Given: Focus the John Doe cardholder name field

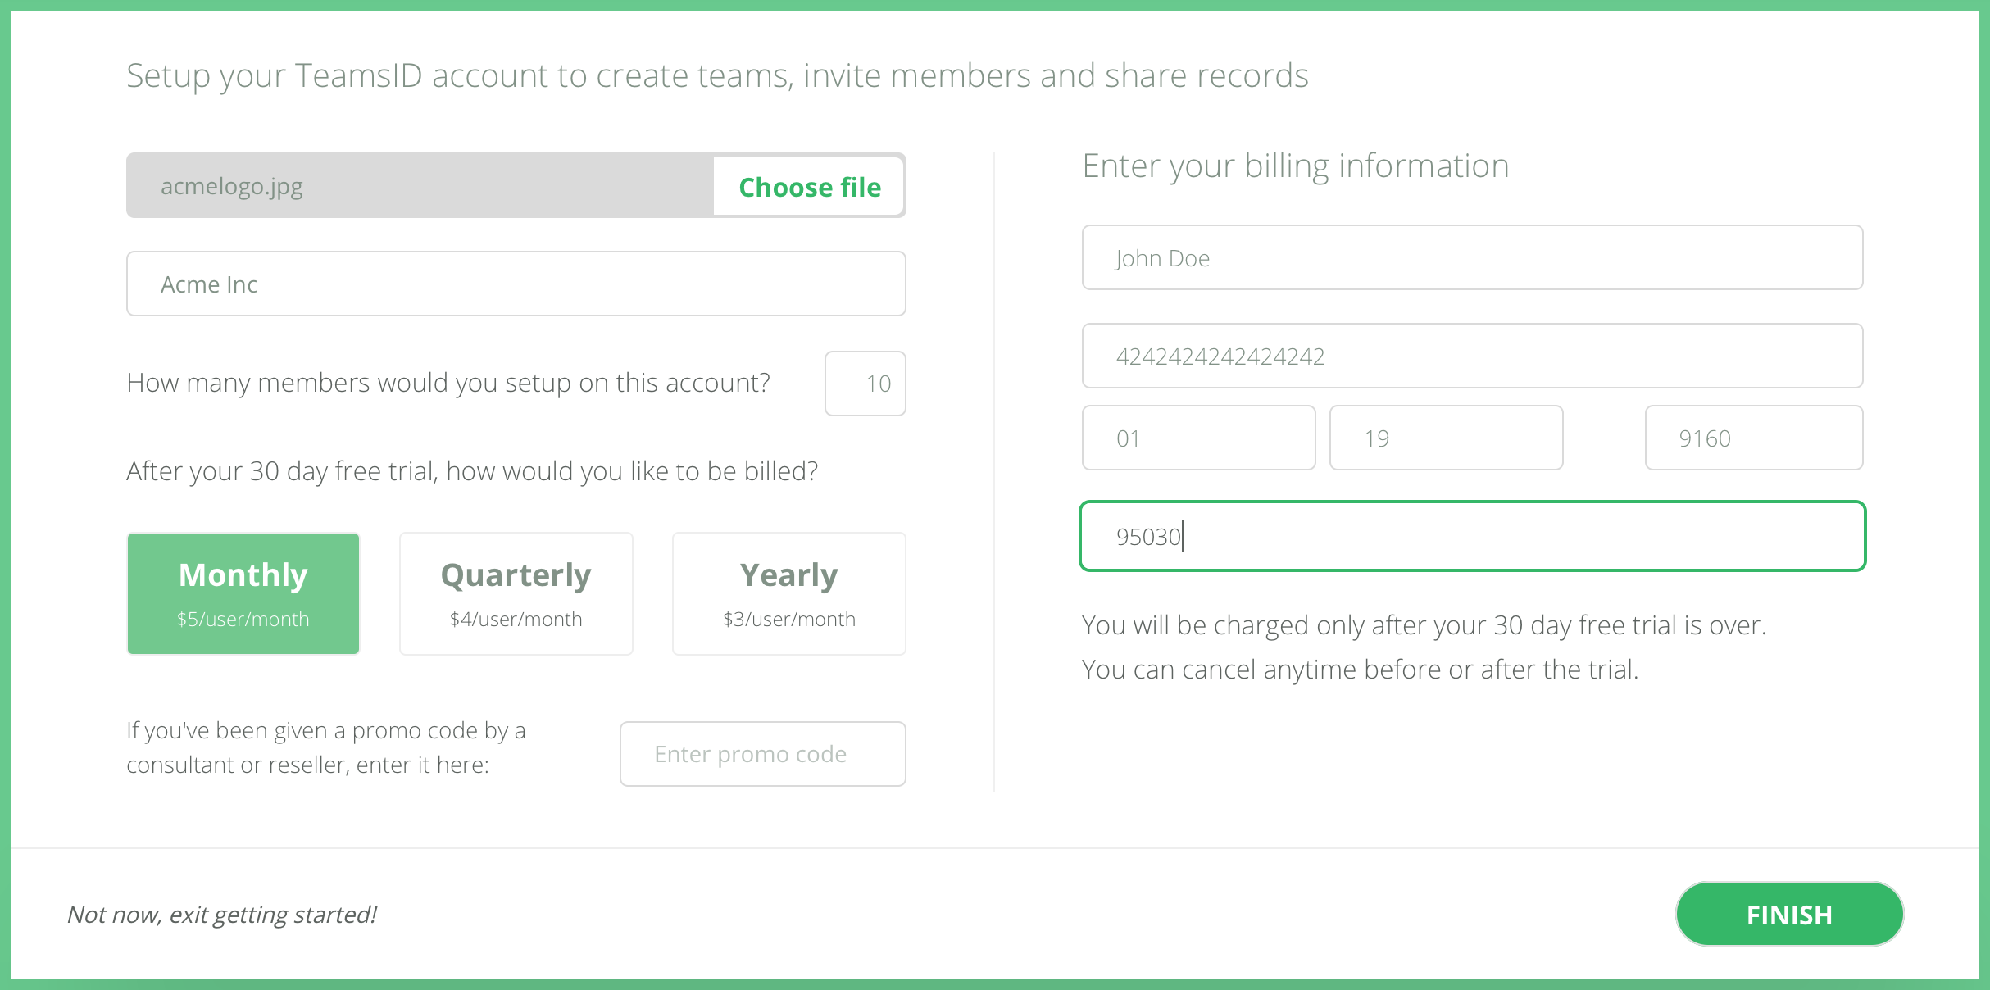Looking at the screenshot, I should 1471,257.
